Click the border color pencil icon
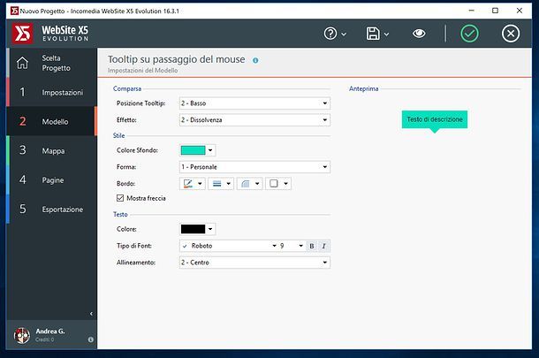The height and width of the screenshot is (358, 539). tap(188, 184)
